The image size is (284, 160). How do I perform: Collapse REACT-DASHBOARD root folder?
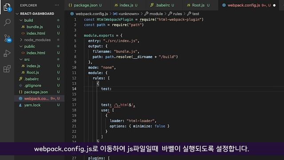point(17,14)
